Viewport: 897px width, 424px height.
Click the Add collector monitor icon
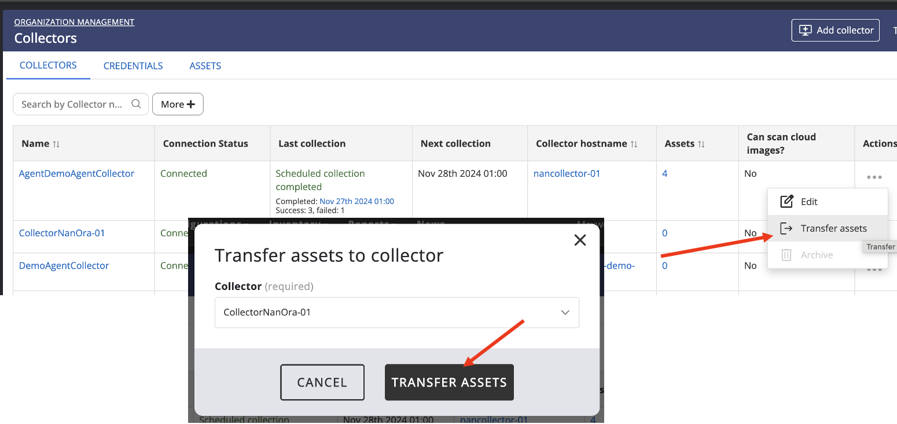(x=805, y=31)
